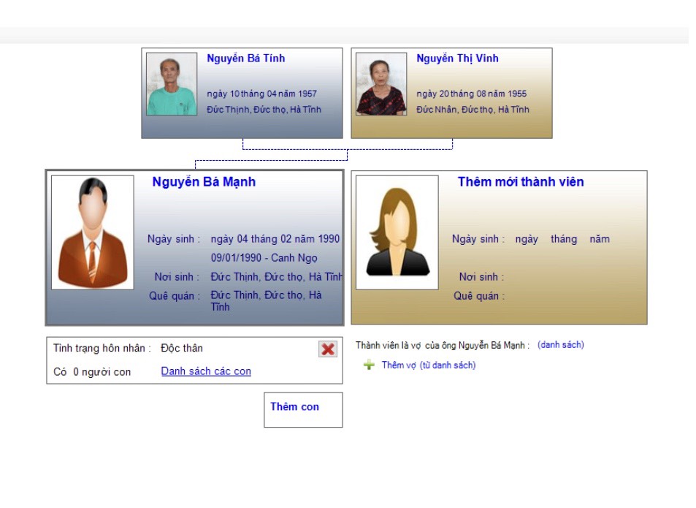Open the Danh sách các con link

(206, 371)
